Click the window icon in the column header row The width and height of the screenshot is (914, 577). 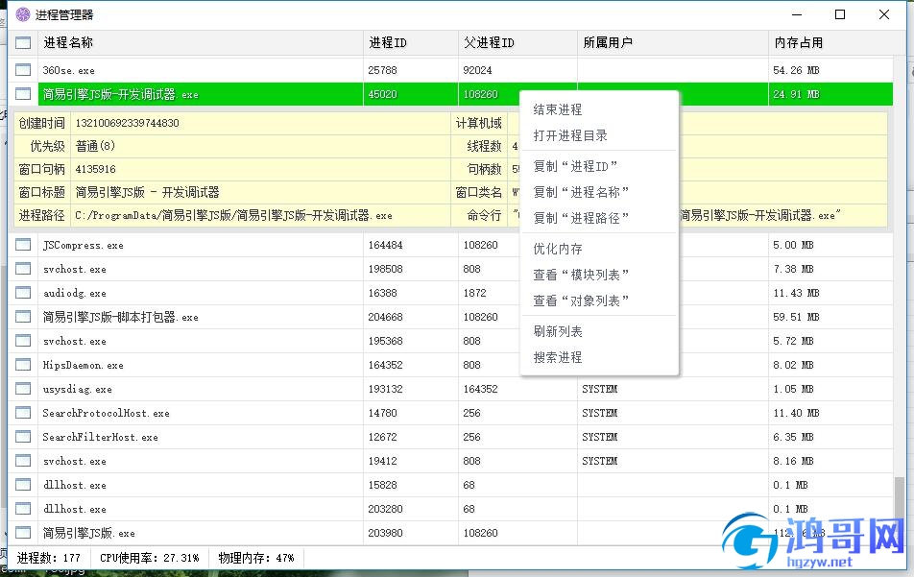click(x=23, y=42)
